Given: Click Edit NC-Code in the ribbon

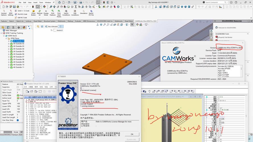Looking at the screenshot, I should (x=21, y=18).
